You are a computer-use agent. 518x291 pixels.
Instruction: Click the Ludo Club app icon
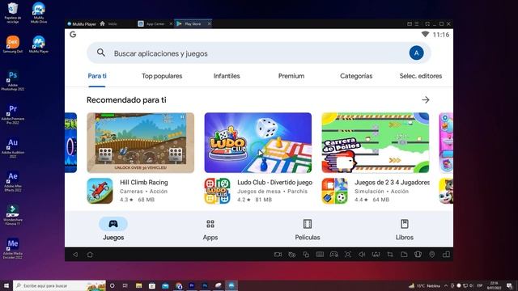[x=217, y=191]
